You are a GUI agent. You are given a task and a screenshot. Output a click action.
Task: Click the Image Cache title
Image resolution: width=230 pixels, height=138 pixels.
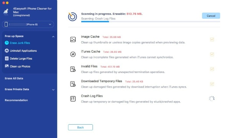pos(90,37)
